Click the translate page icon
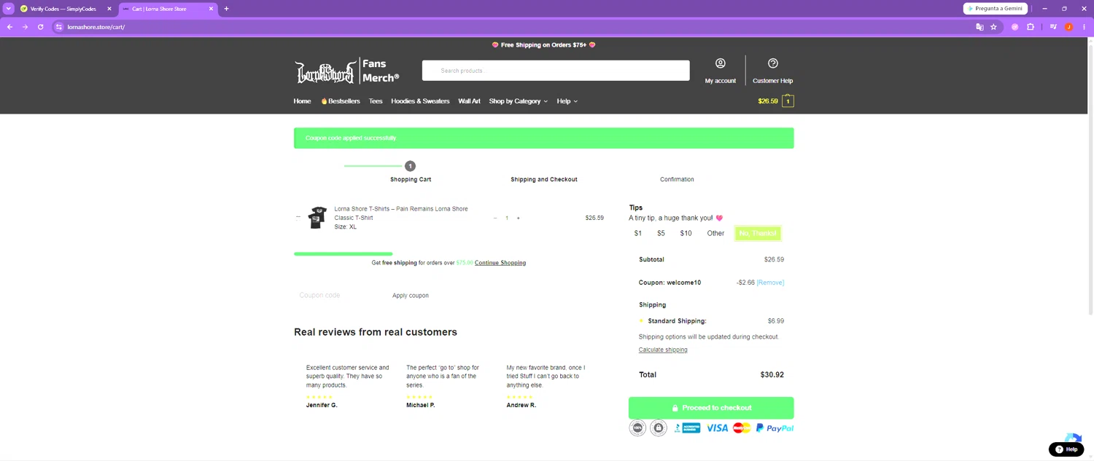1094x461 pixels. point(979,27)
